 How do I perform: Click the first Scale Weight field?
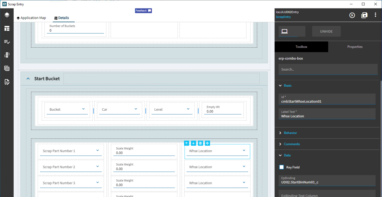tap(144, 151)
